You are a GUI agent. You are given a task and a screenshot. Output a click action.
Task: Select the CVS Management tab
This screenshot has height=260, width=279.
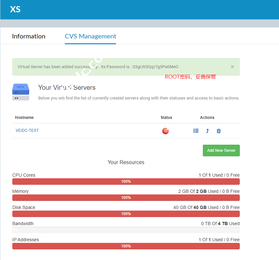(x=90, y=36)
